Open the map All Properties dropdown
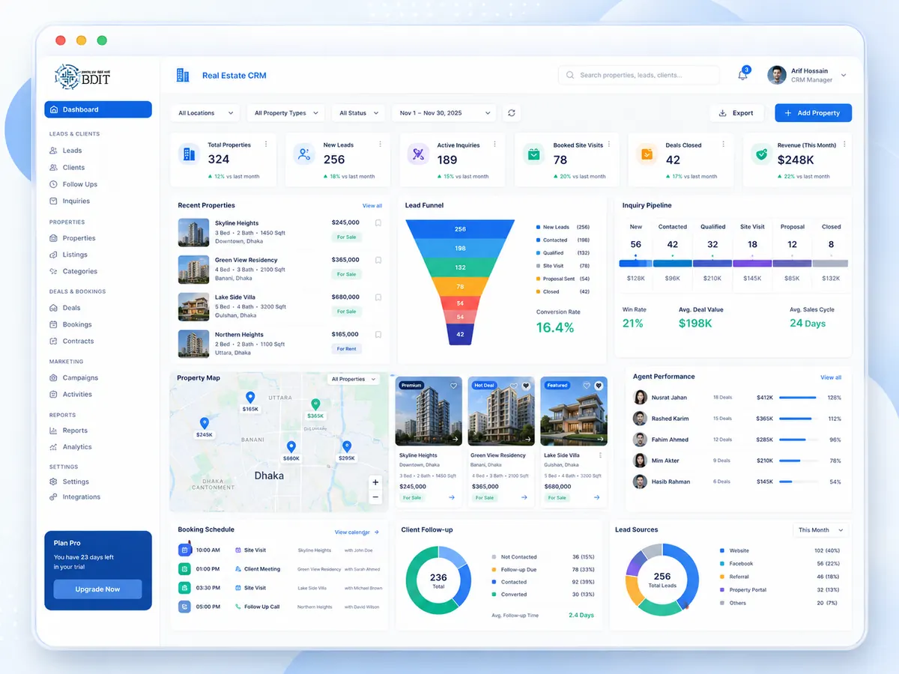 (x=354, y=379)
